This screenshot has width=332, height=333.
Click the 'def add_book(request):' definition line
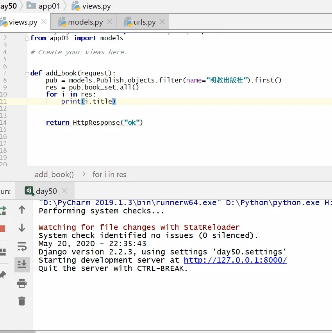(73, 73)
